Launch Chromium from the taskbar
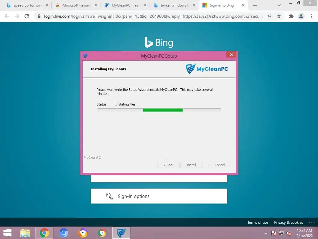The image size is (318, 239). tap(64, 233)
